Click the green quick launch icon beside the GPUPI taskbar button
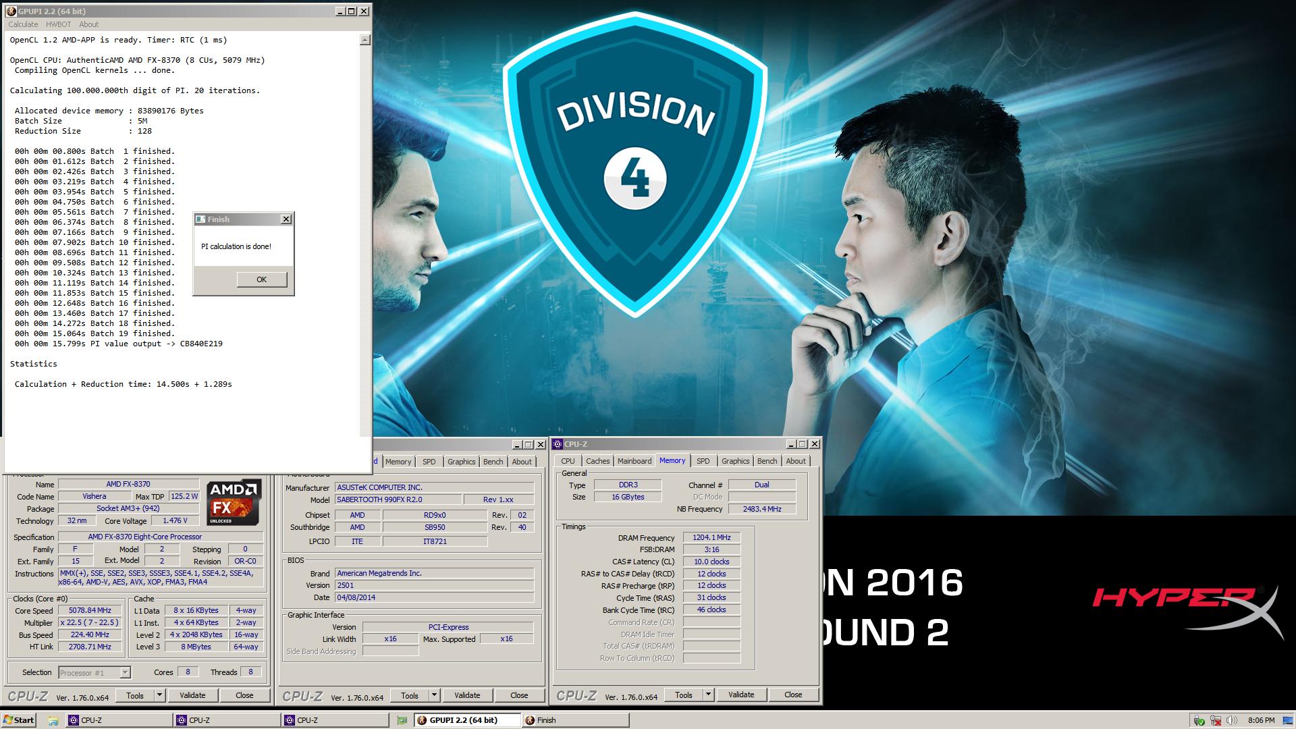 pyautogui.click(x=402, y=720)
